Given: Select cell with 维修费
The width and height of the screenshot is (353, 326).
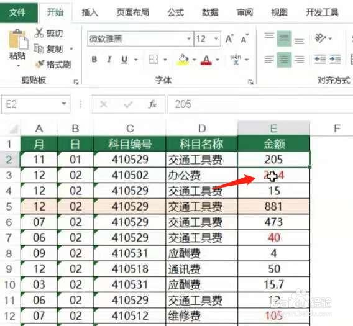Looking at the screenshot, I should pyautogui.click(x=202, y=316).
